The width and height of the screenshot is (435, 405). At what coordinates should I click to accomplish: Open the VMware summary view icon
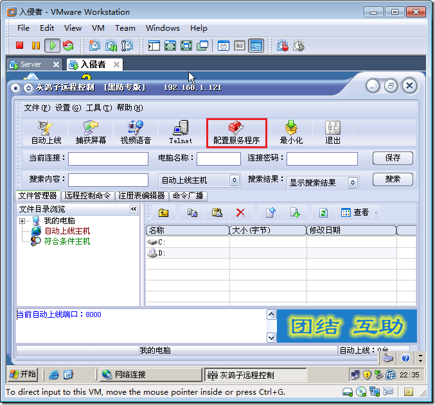click(224, 46)
